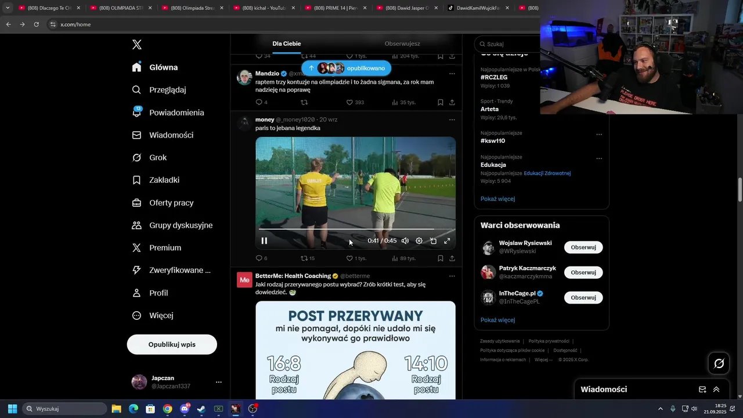The width and height of the screenshot is (743, 418).
Task: Click Pokaż więcej under Warci obserwowania
Action: 497,320
